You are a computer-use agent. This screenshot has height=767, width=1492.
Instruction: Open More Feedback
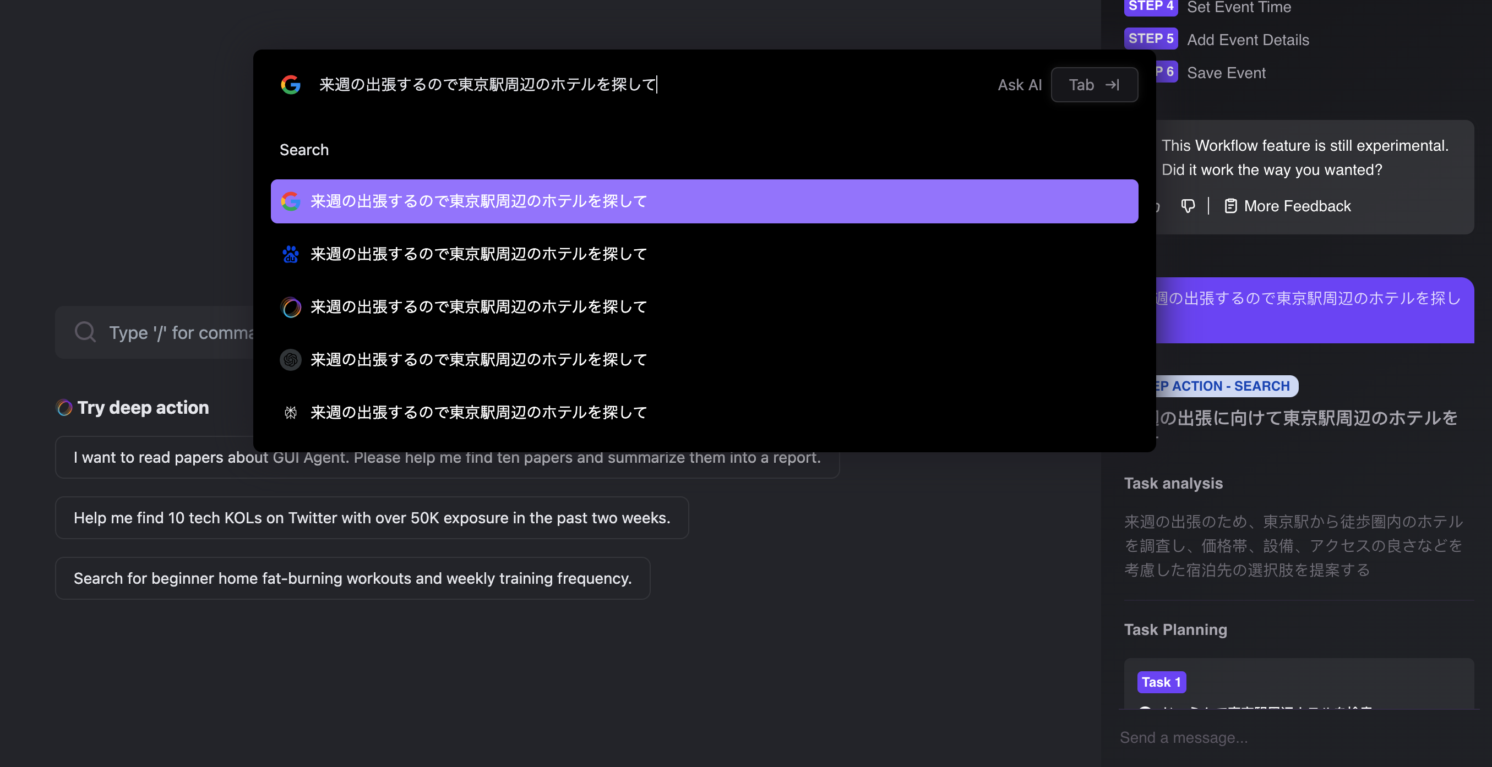point(1288,206)
